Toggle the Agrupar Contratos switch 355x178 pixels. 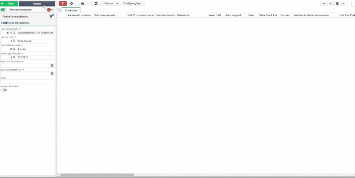4,90
